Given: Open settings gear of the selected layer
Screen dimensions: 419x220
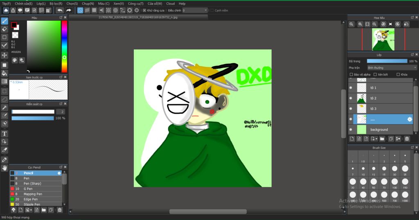Looking at the screenshot, I should 409,119.
